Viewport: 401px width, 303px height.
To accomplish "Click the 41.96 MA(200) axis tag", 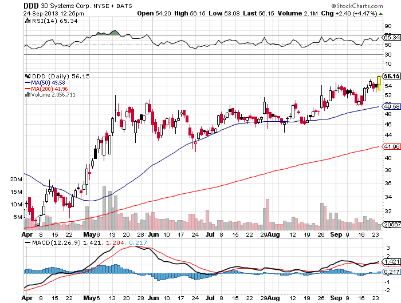I will [x=392, y=147].
